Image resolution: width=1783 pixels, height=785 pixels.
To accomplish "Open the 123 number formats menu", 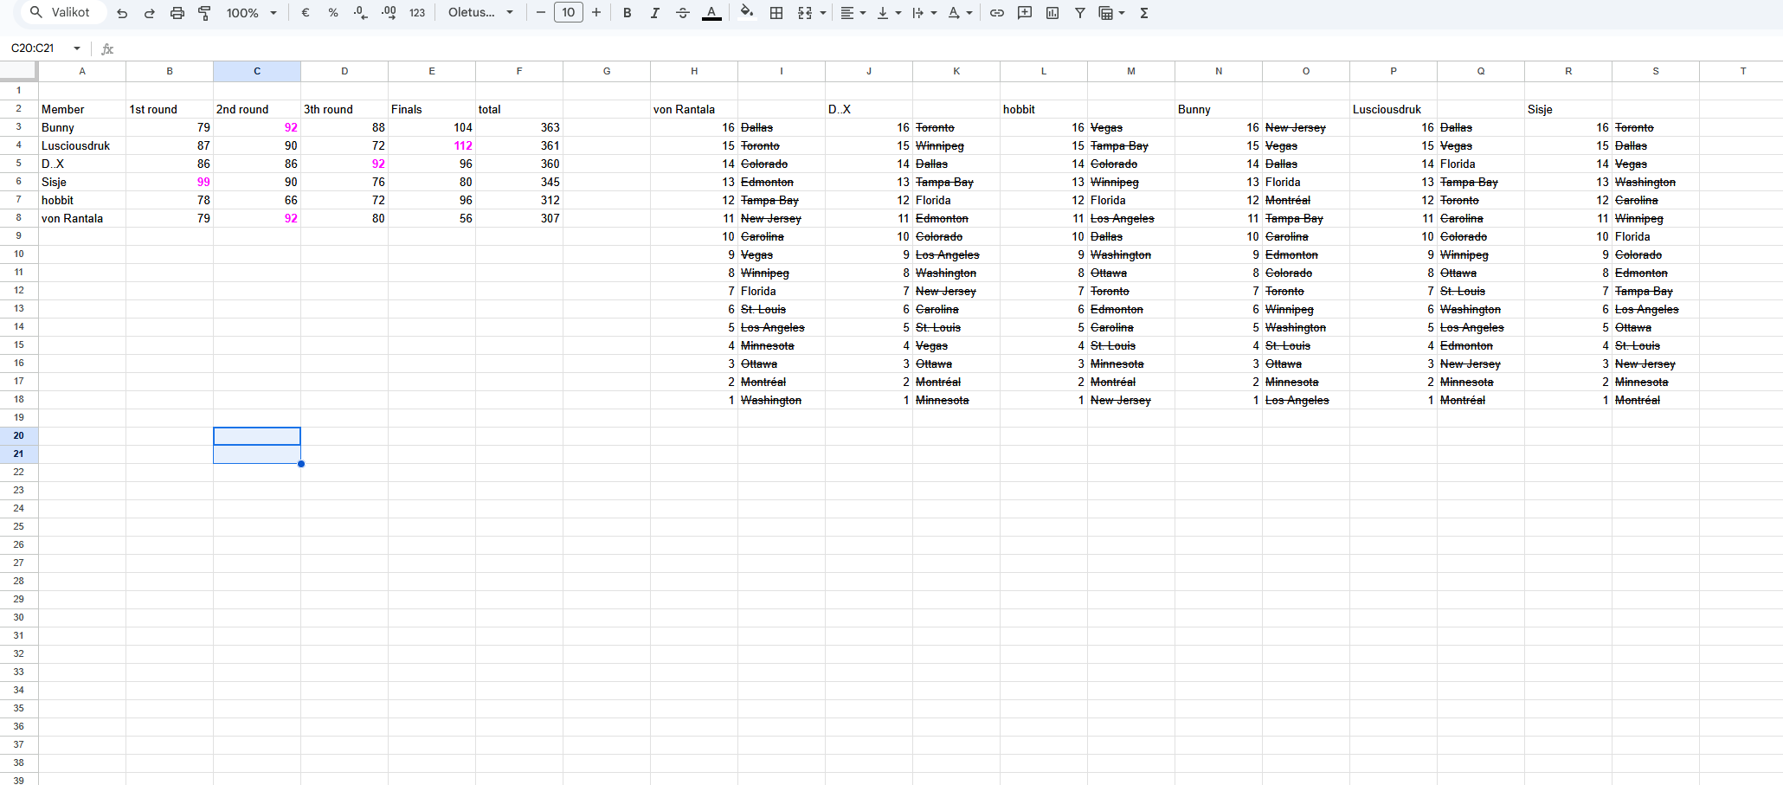I will point(417,13).
